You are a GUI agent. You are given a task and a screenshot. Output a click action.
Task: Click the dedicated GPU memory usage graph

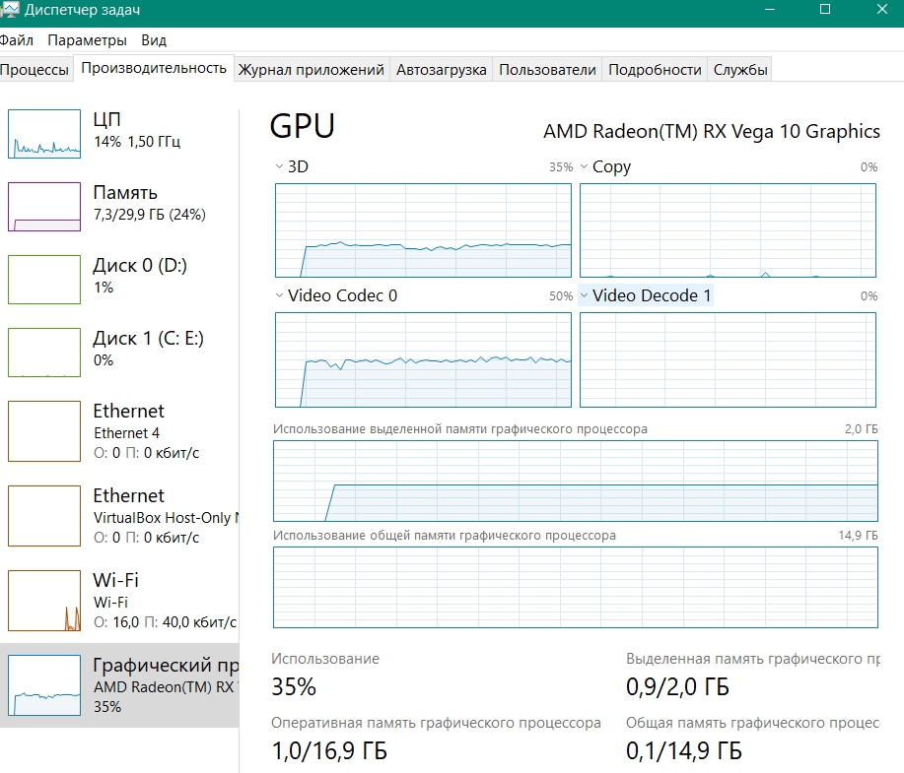pos(575,481)
